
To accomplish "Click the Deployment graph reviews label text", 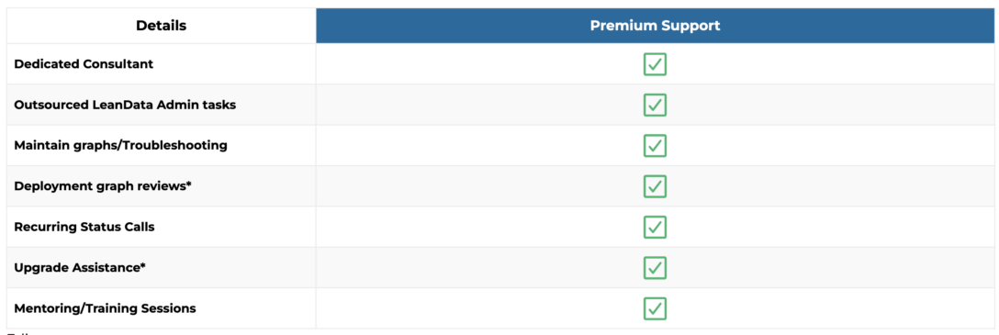I will click(x=99, y=186).
